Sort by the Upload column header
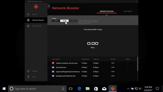Image resolution: width=163 pixels, height=92 pixels. coord(96,59)
